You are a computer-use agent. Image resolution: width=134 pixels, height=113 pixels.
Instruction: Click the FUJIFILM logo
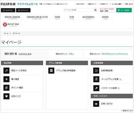tap(8, 4)
